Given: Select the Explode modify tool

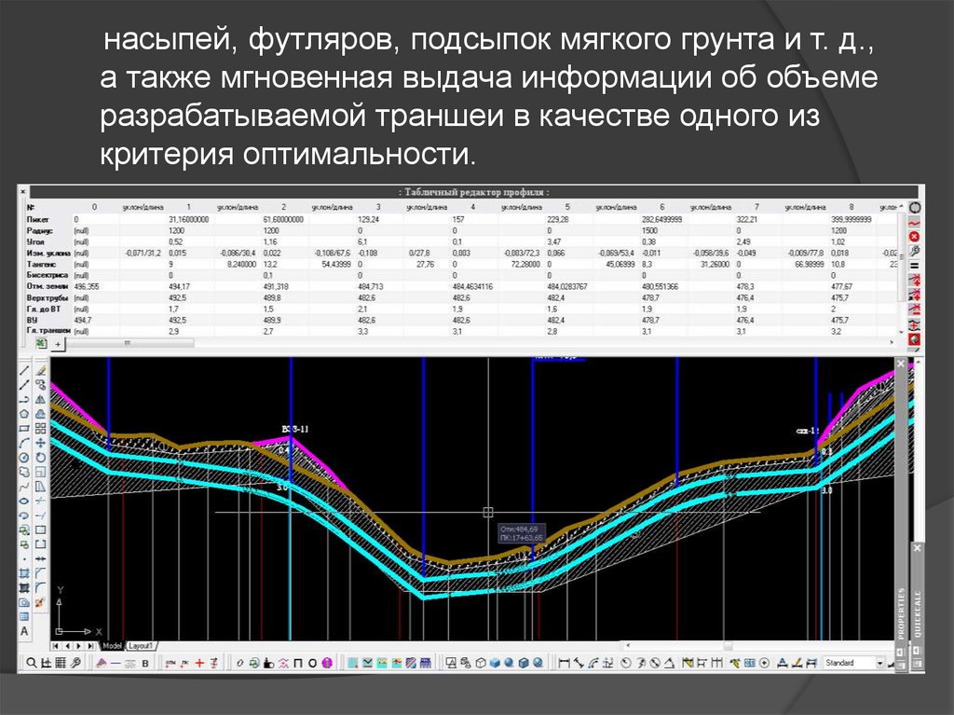Looking at the screenshot, I should point(40,602).
